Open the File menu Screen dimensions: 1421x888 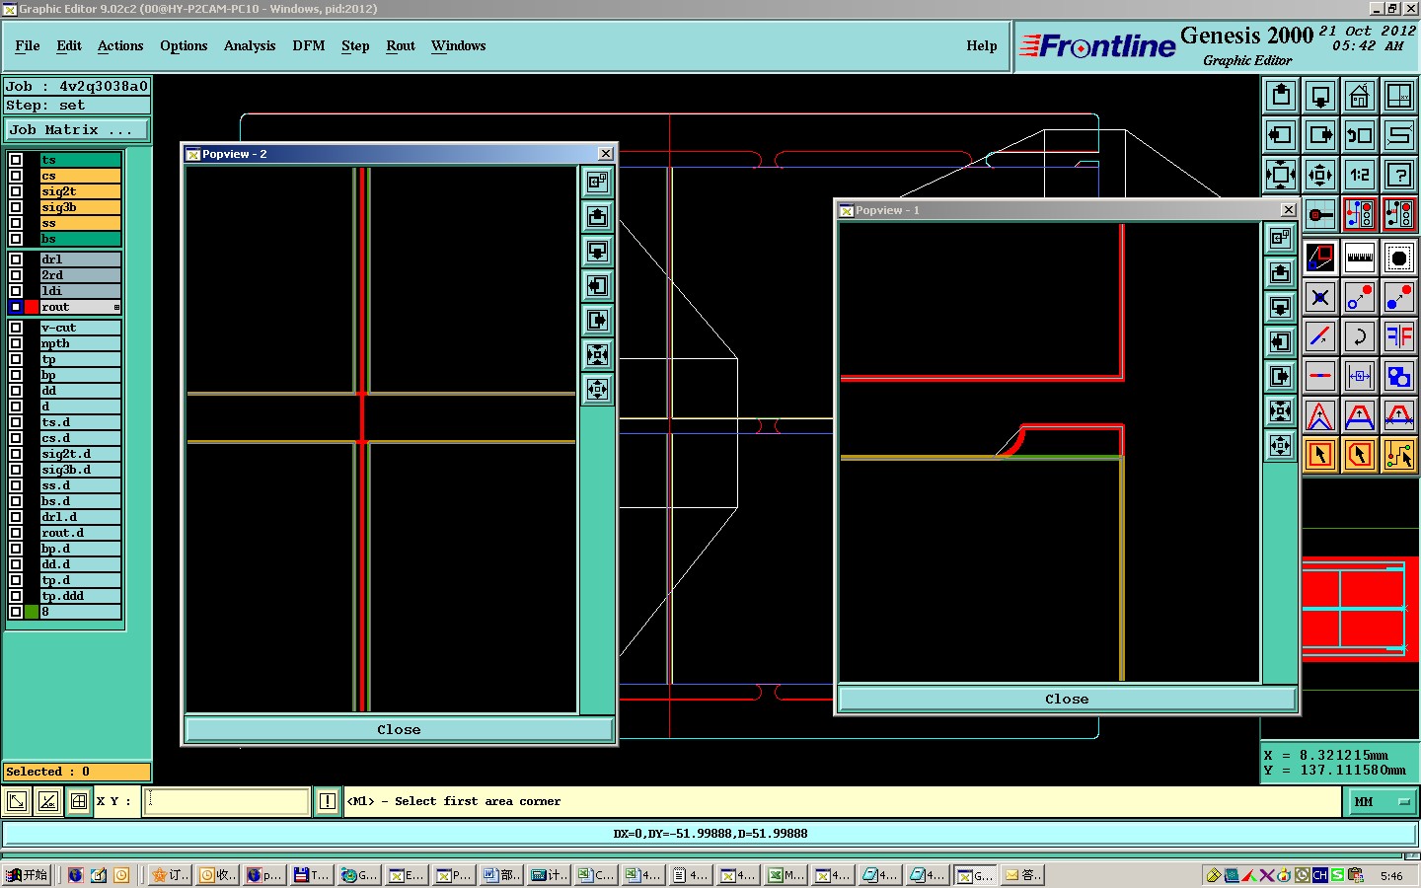pyautogui.click(x=28, y=45)
